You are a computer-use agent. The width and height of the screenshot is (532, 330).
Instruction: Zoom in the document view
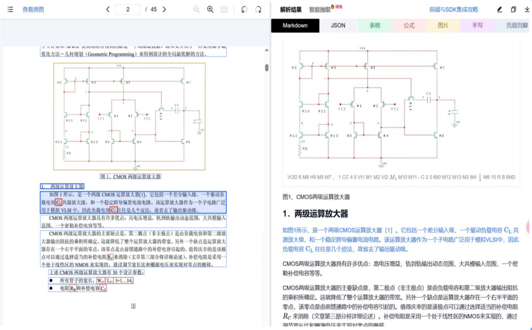pyautogui.click(x=210, y=10)
